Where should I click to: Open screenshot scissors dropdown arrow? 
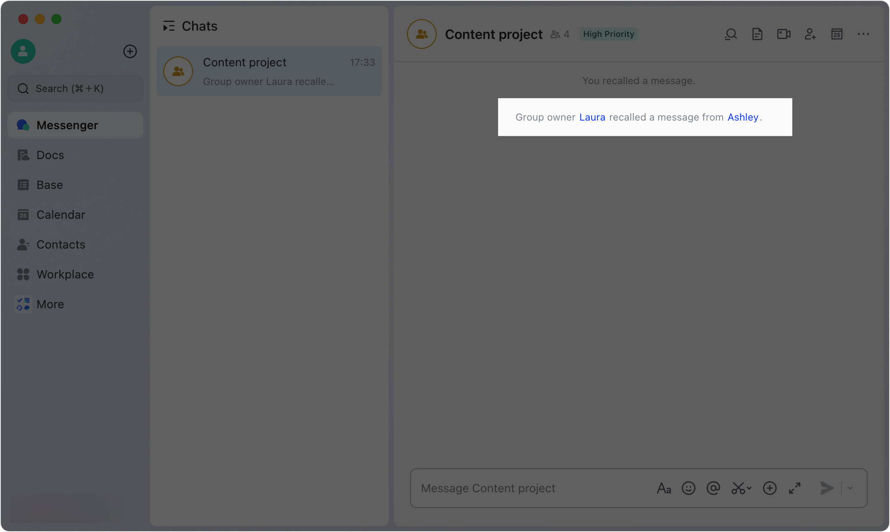[749, 488]
